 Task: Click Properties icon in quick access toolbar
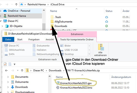(5, 64)
